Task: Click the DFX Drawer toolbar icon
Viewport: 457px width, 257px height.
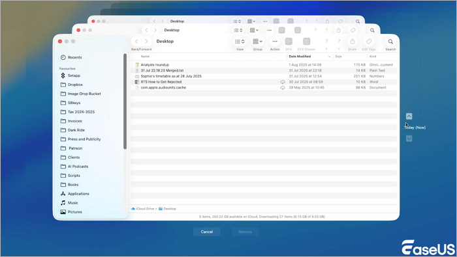Action: pos(306,42)
